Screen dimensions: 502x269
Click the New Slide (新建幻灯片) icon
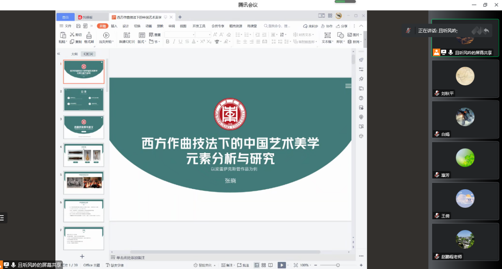[127, 35]
